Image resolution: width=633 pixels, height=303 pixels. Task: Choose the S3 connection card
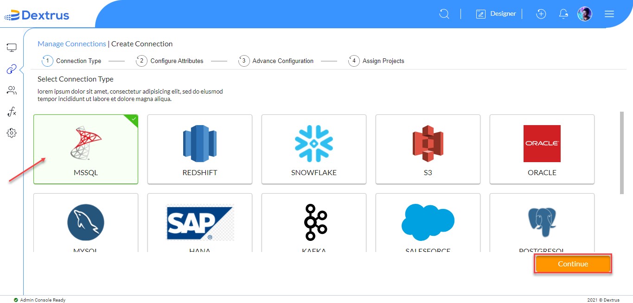click(428, 149)
